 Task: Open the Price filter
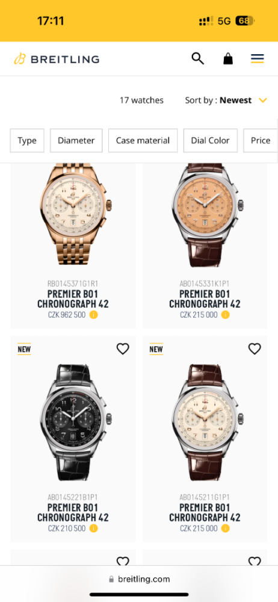[261, 140]
